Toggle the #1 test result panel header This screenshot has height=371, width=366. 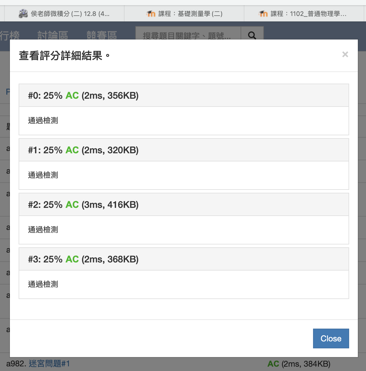(184, 150)
